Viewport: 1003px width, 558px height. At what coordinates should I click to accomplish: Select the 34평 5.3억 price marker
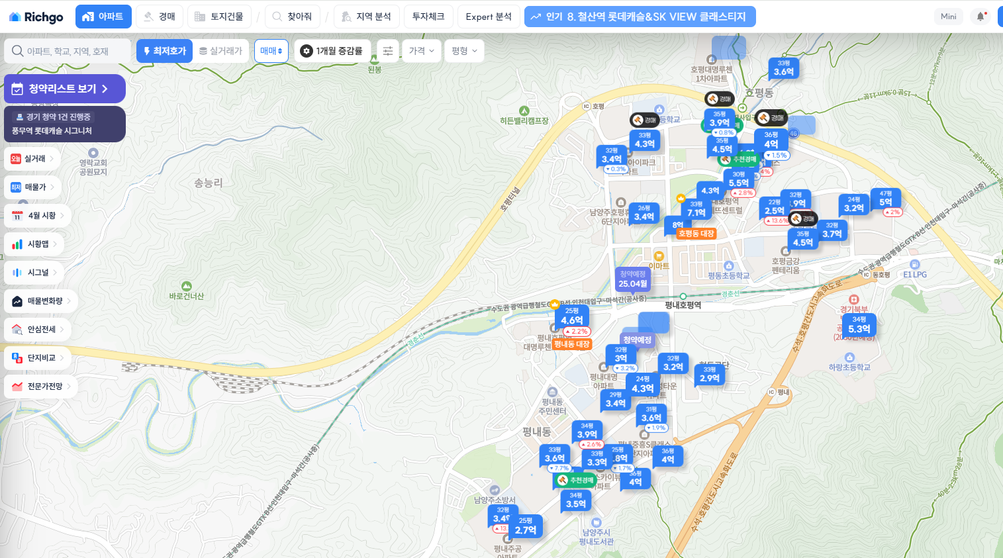click(x=859, y=325)
